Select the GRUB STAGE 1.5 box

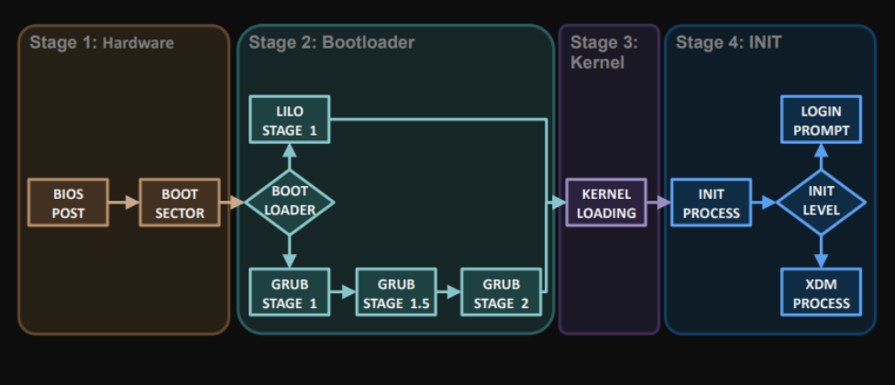click(x=396, y=292)
